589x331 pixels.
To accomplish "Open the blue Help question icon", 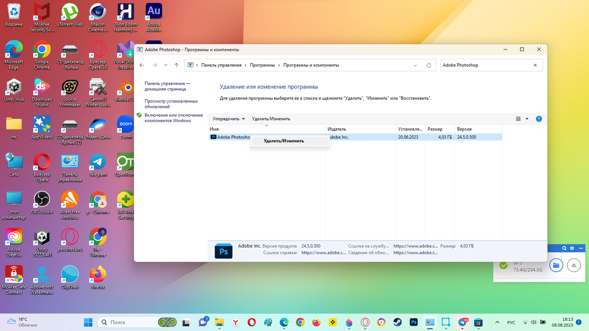I will [x=539, y=119].
